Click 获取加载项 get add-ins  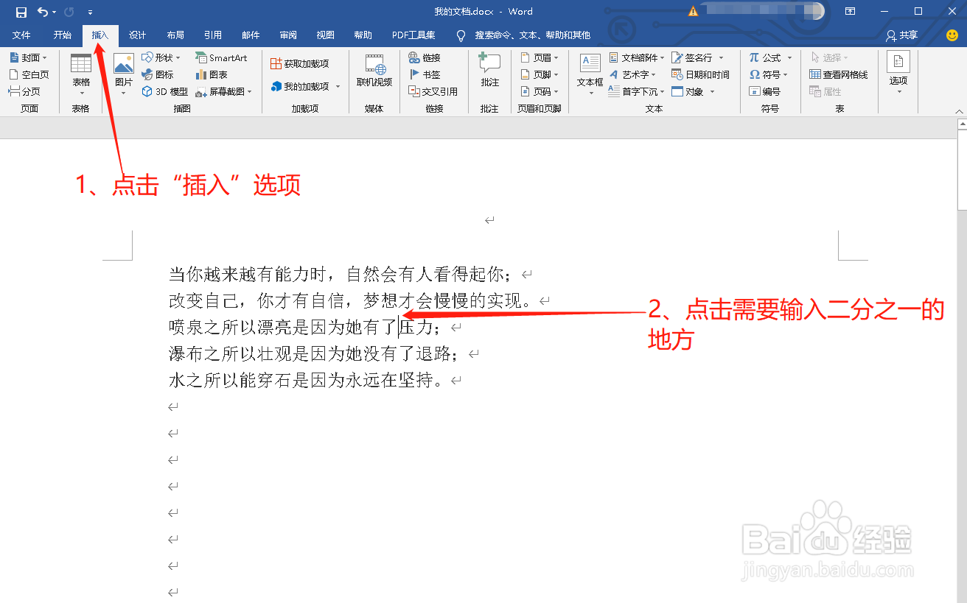point(300,63)
